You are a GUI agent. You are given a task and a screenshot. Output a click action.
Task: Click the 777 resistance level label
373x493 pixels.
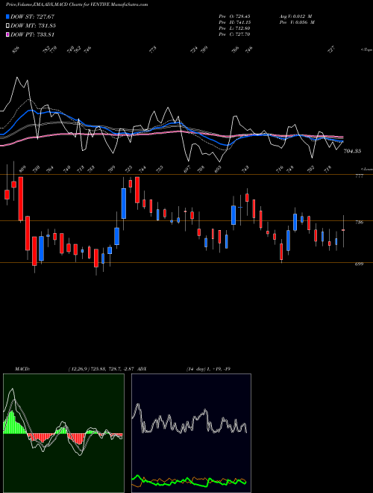point(359,176)
